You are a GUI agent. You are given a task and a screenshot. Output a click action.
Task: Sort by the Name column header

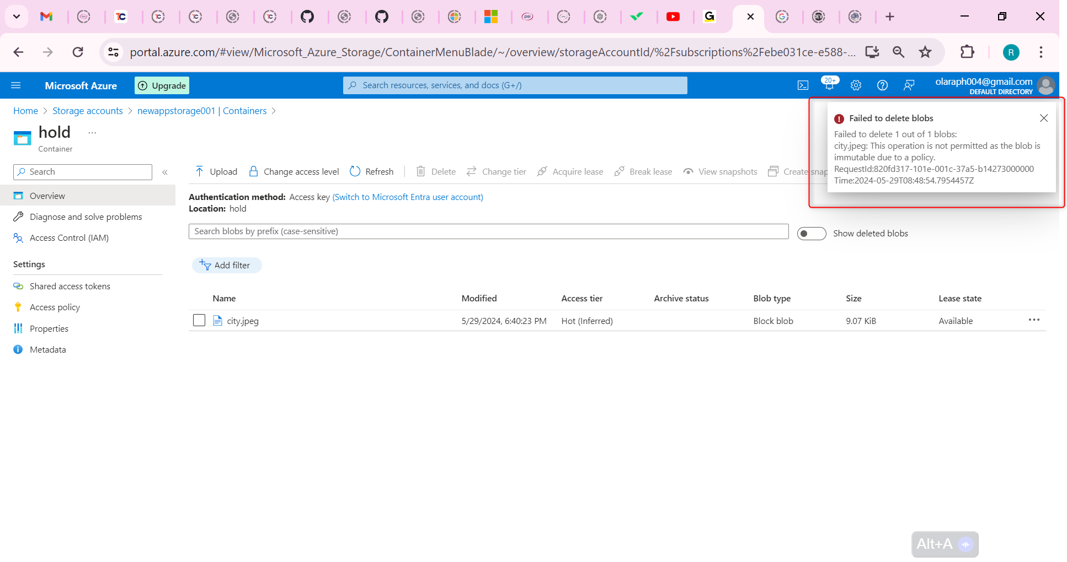pos(224,298)
